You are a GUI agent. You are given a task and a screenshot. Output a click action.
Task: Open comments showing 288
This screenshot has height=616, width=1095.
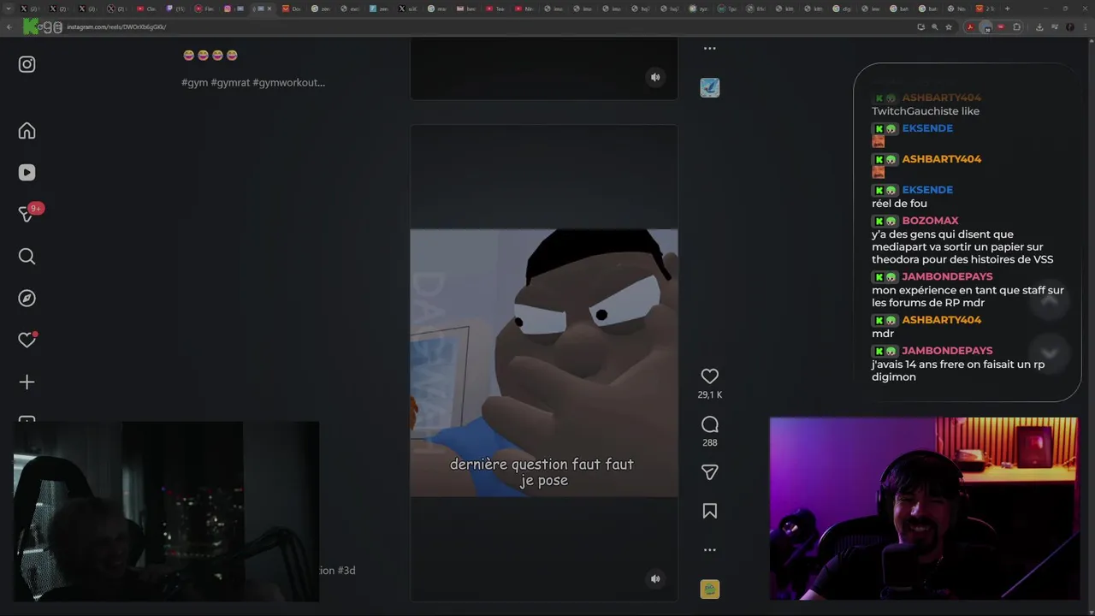click(709, 424)
